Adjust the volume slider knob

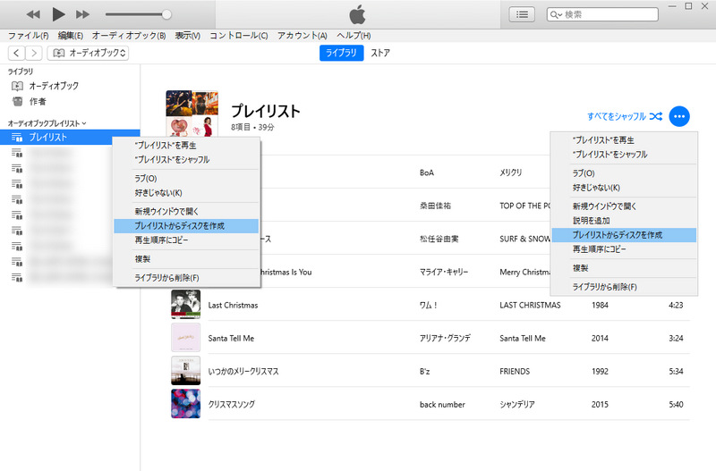[x=166, y=14]
